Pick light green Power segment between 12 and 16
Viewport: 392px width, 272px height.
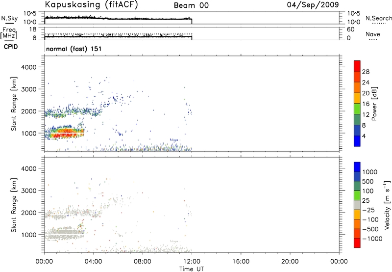click(357, 109)
